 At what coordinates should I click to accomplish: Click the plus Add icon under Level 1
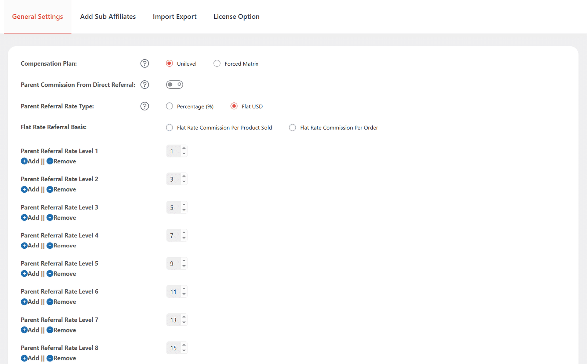(24, 161)
